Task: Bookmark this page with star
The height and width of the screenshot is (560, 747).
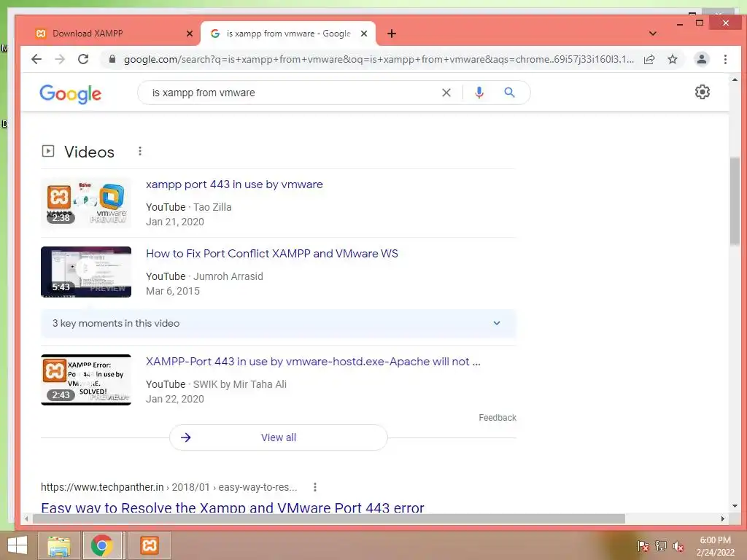Action: pos(672,59)
